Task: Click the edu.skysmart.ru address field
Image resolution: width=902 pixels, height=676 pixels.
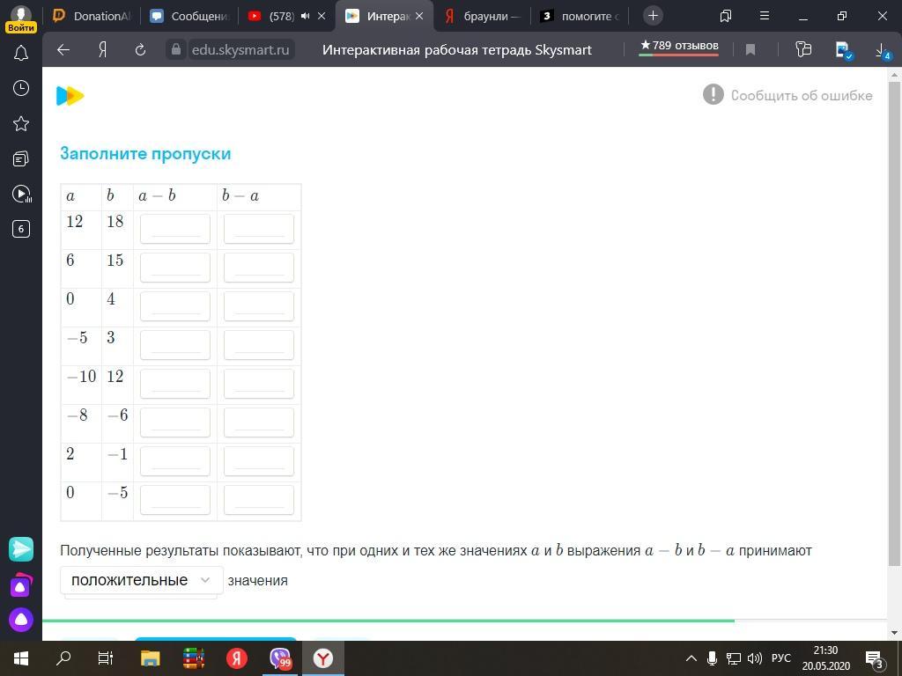Action: tap(240, 50)
